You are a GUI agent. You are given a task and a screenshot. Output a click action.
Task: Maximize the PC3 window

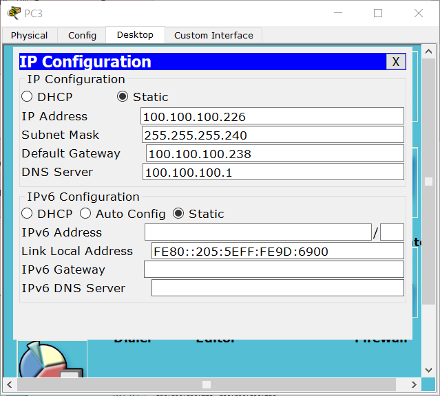point(378,13)
